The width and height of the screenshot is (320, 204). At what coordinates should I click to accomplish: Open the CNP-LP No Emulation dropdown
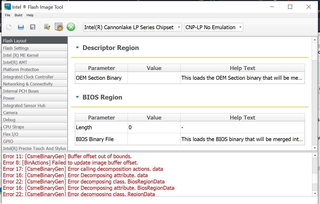pos(214,27)
